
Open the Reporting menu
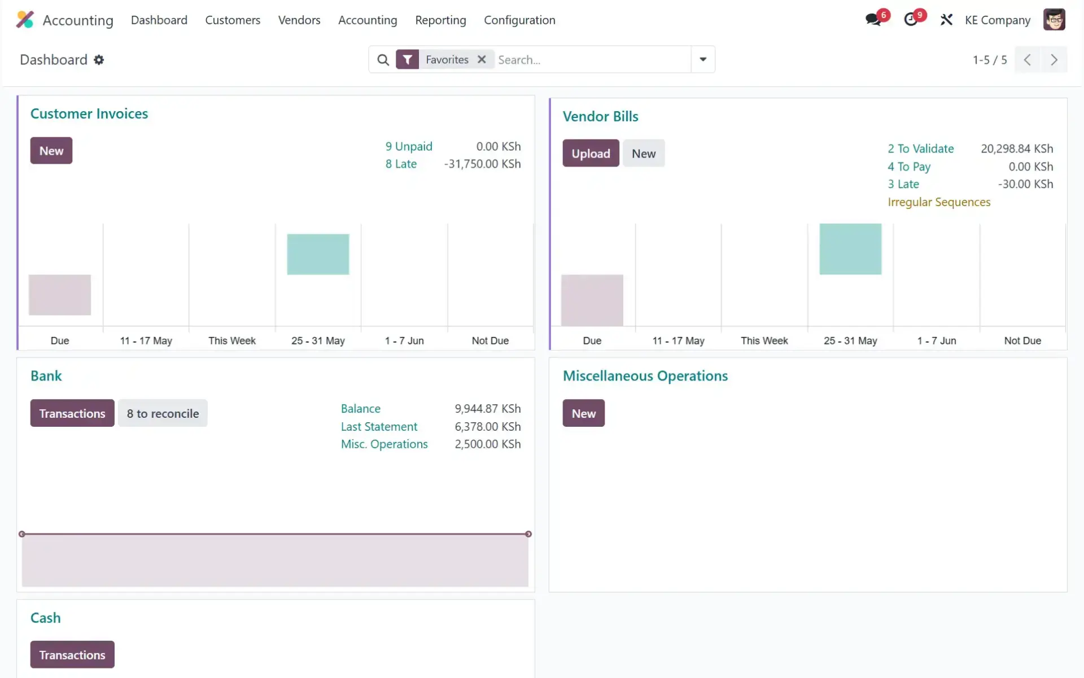(440, 20)
